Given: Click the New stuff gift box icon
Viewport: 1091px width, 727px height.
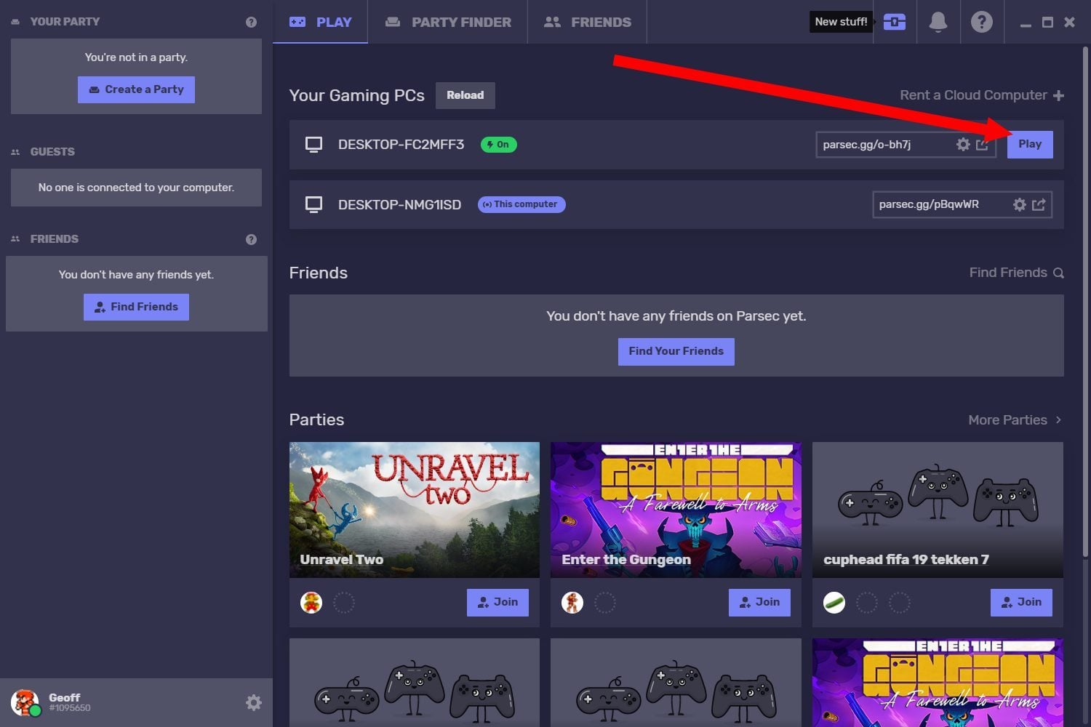Looking at the screenshot, I should [894, 22].
